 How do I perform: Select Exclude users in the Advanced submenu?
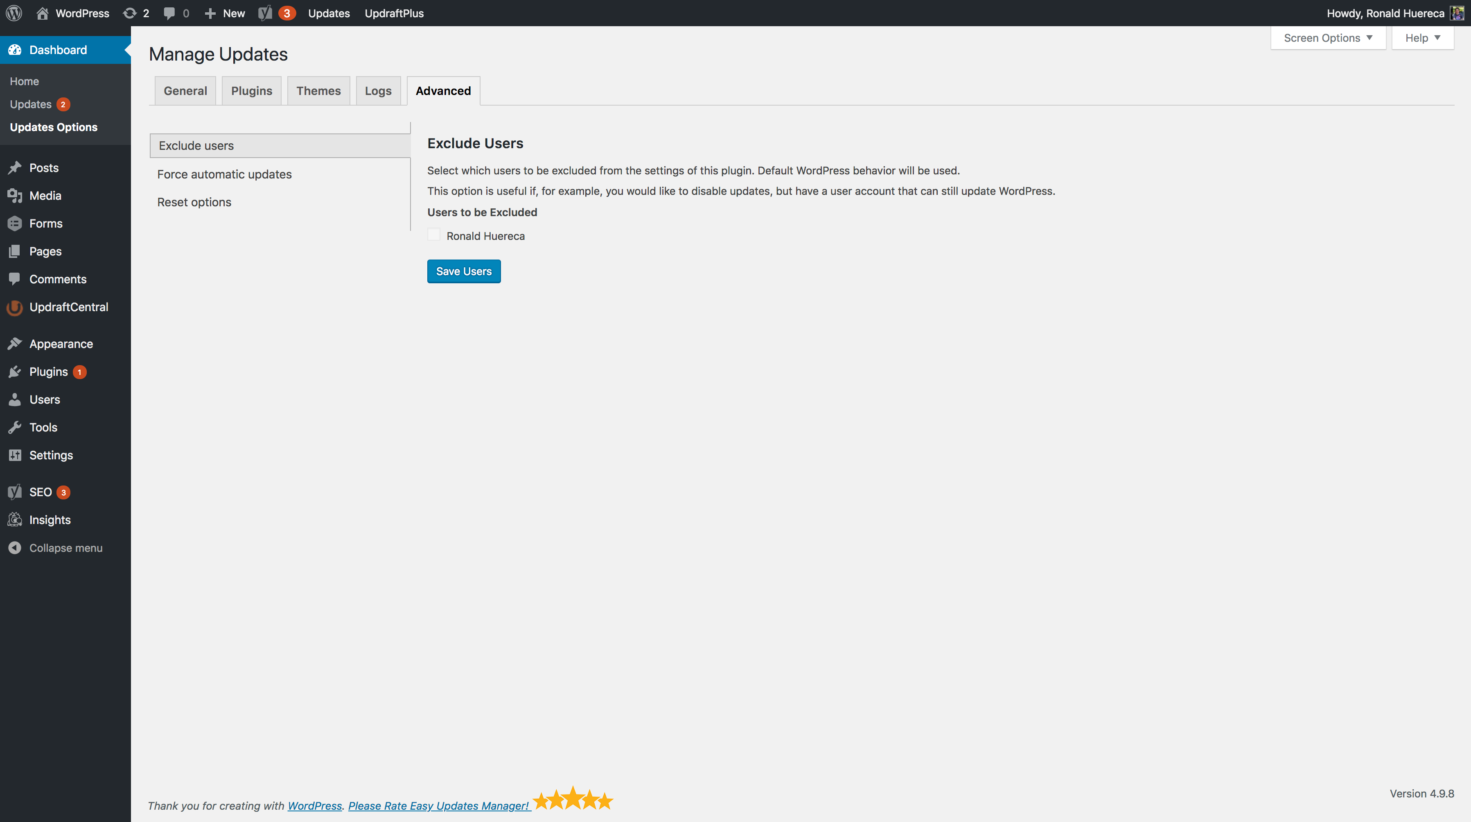pos(280,146)
